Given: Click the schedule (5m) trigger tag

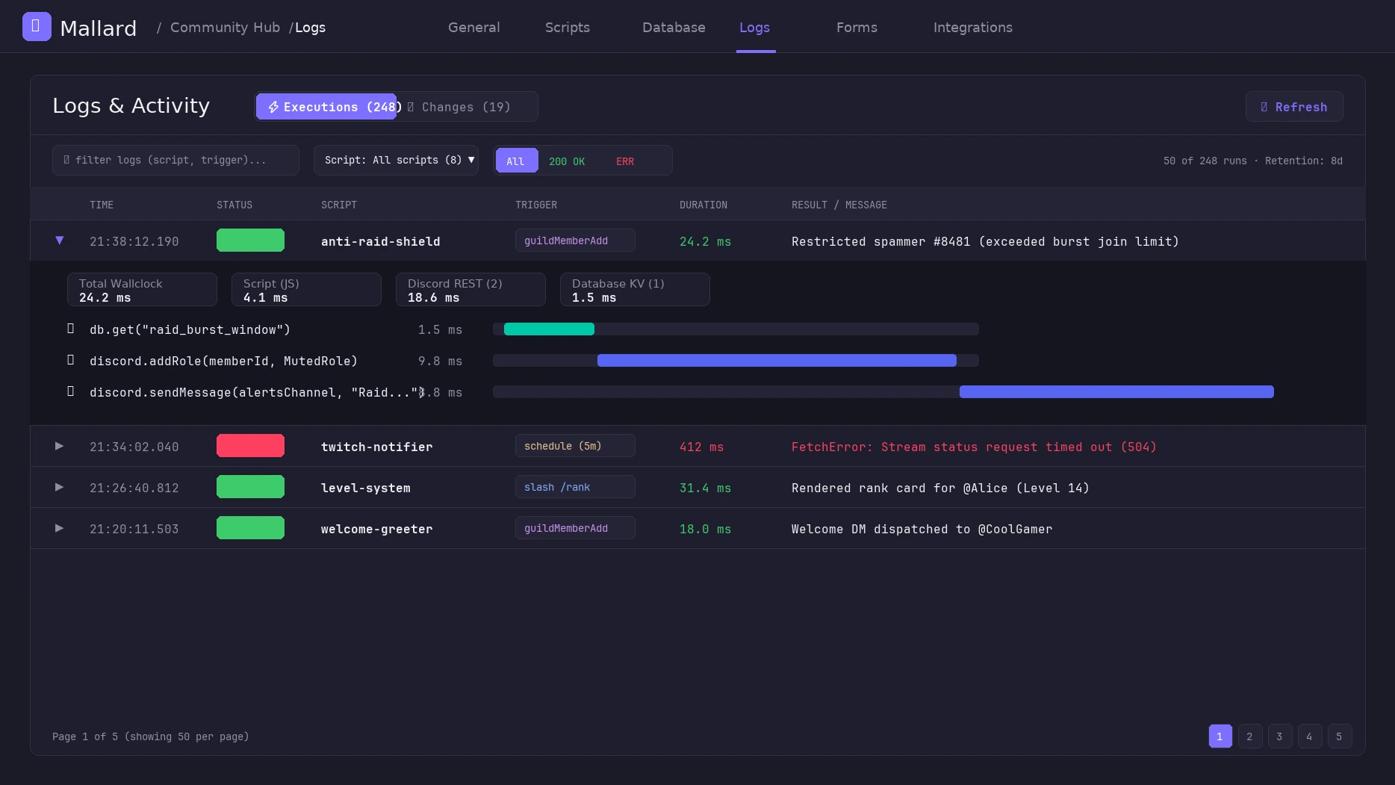Looking at the screenshot, I should click(575, 446).
